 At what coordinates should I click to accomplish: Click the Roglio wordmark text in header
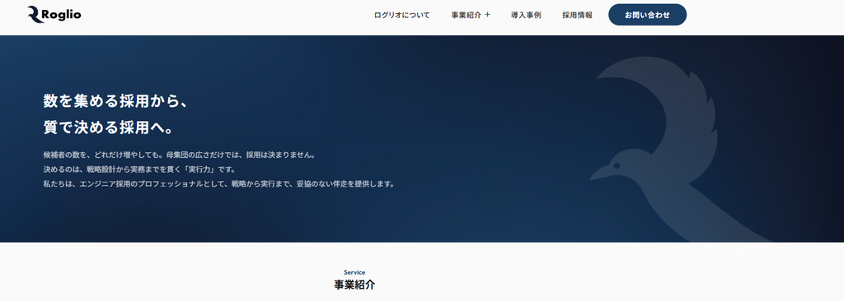coord(61,15)
